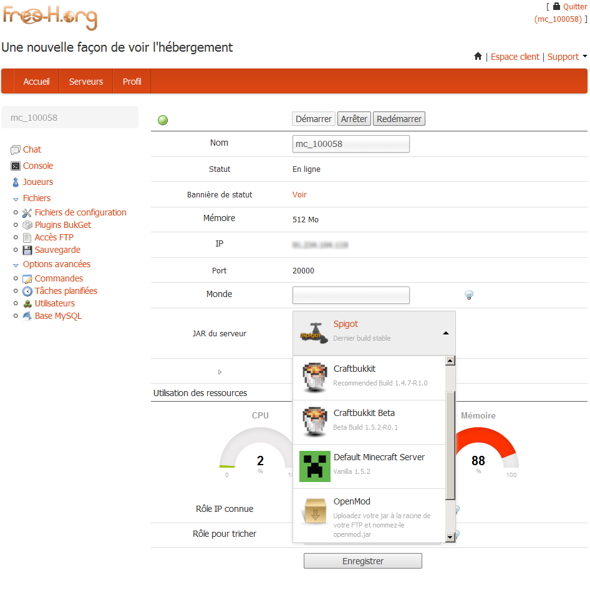Click the OpenMod box icon
This screenshot has height=591, width=590.
coord(315,511)
